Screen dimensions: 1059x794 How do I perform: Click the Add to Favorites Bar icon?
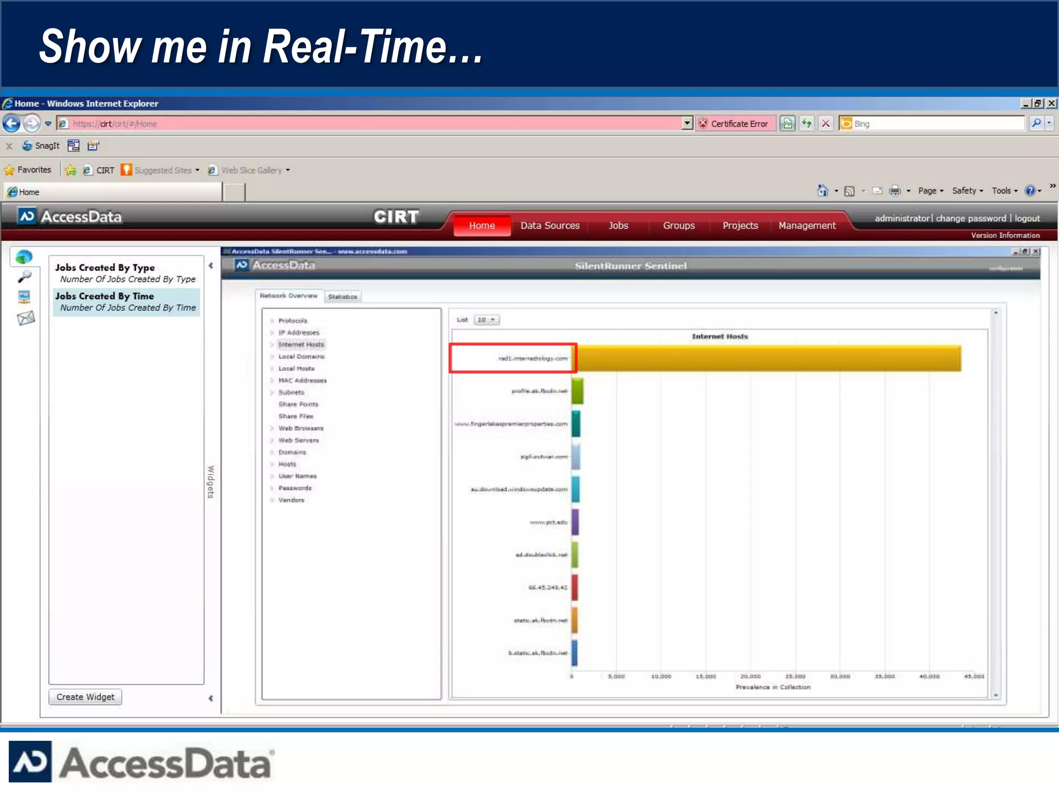click(71, 170)
